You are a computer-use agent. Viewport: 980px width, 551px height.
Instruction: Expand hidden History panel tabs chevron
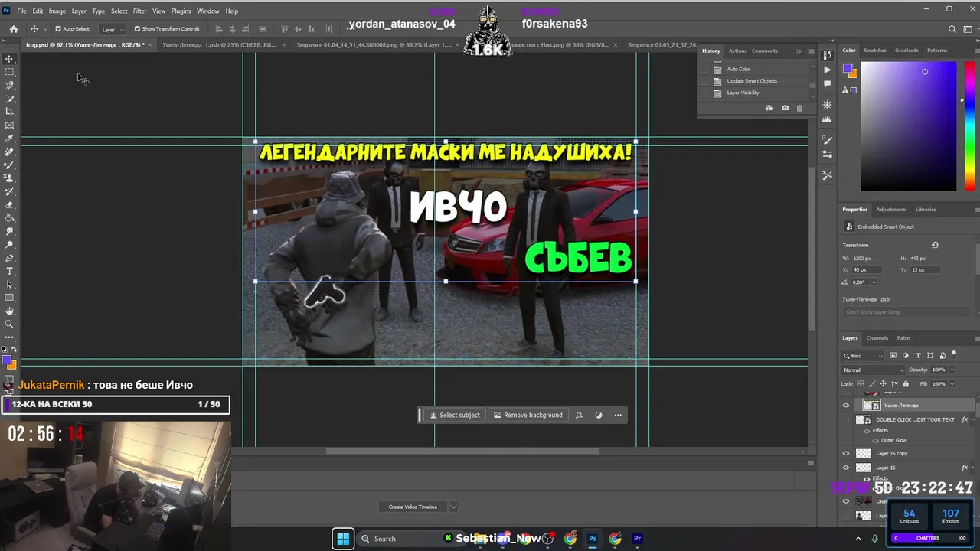coord(799,51)
